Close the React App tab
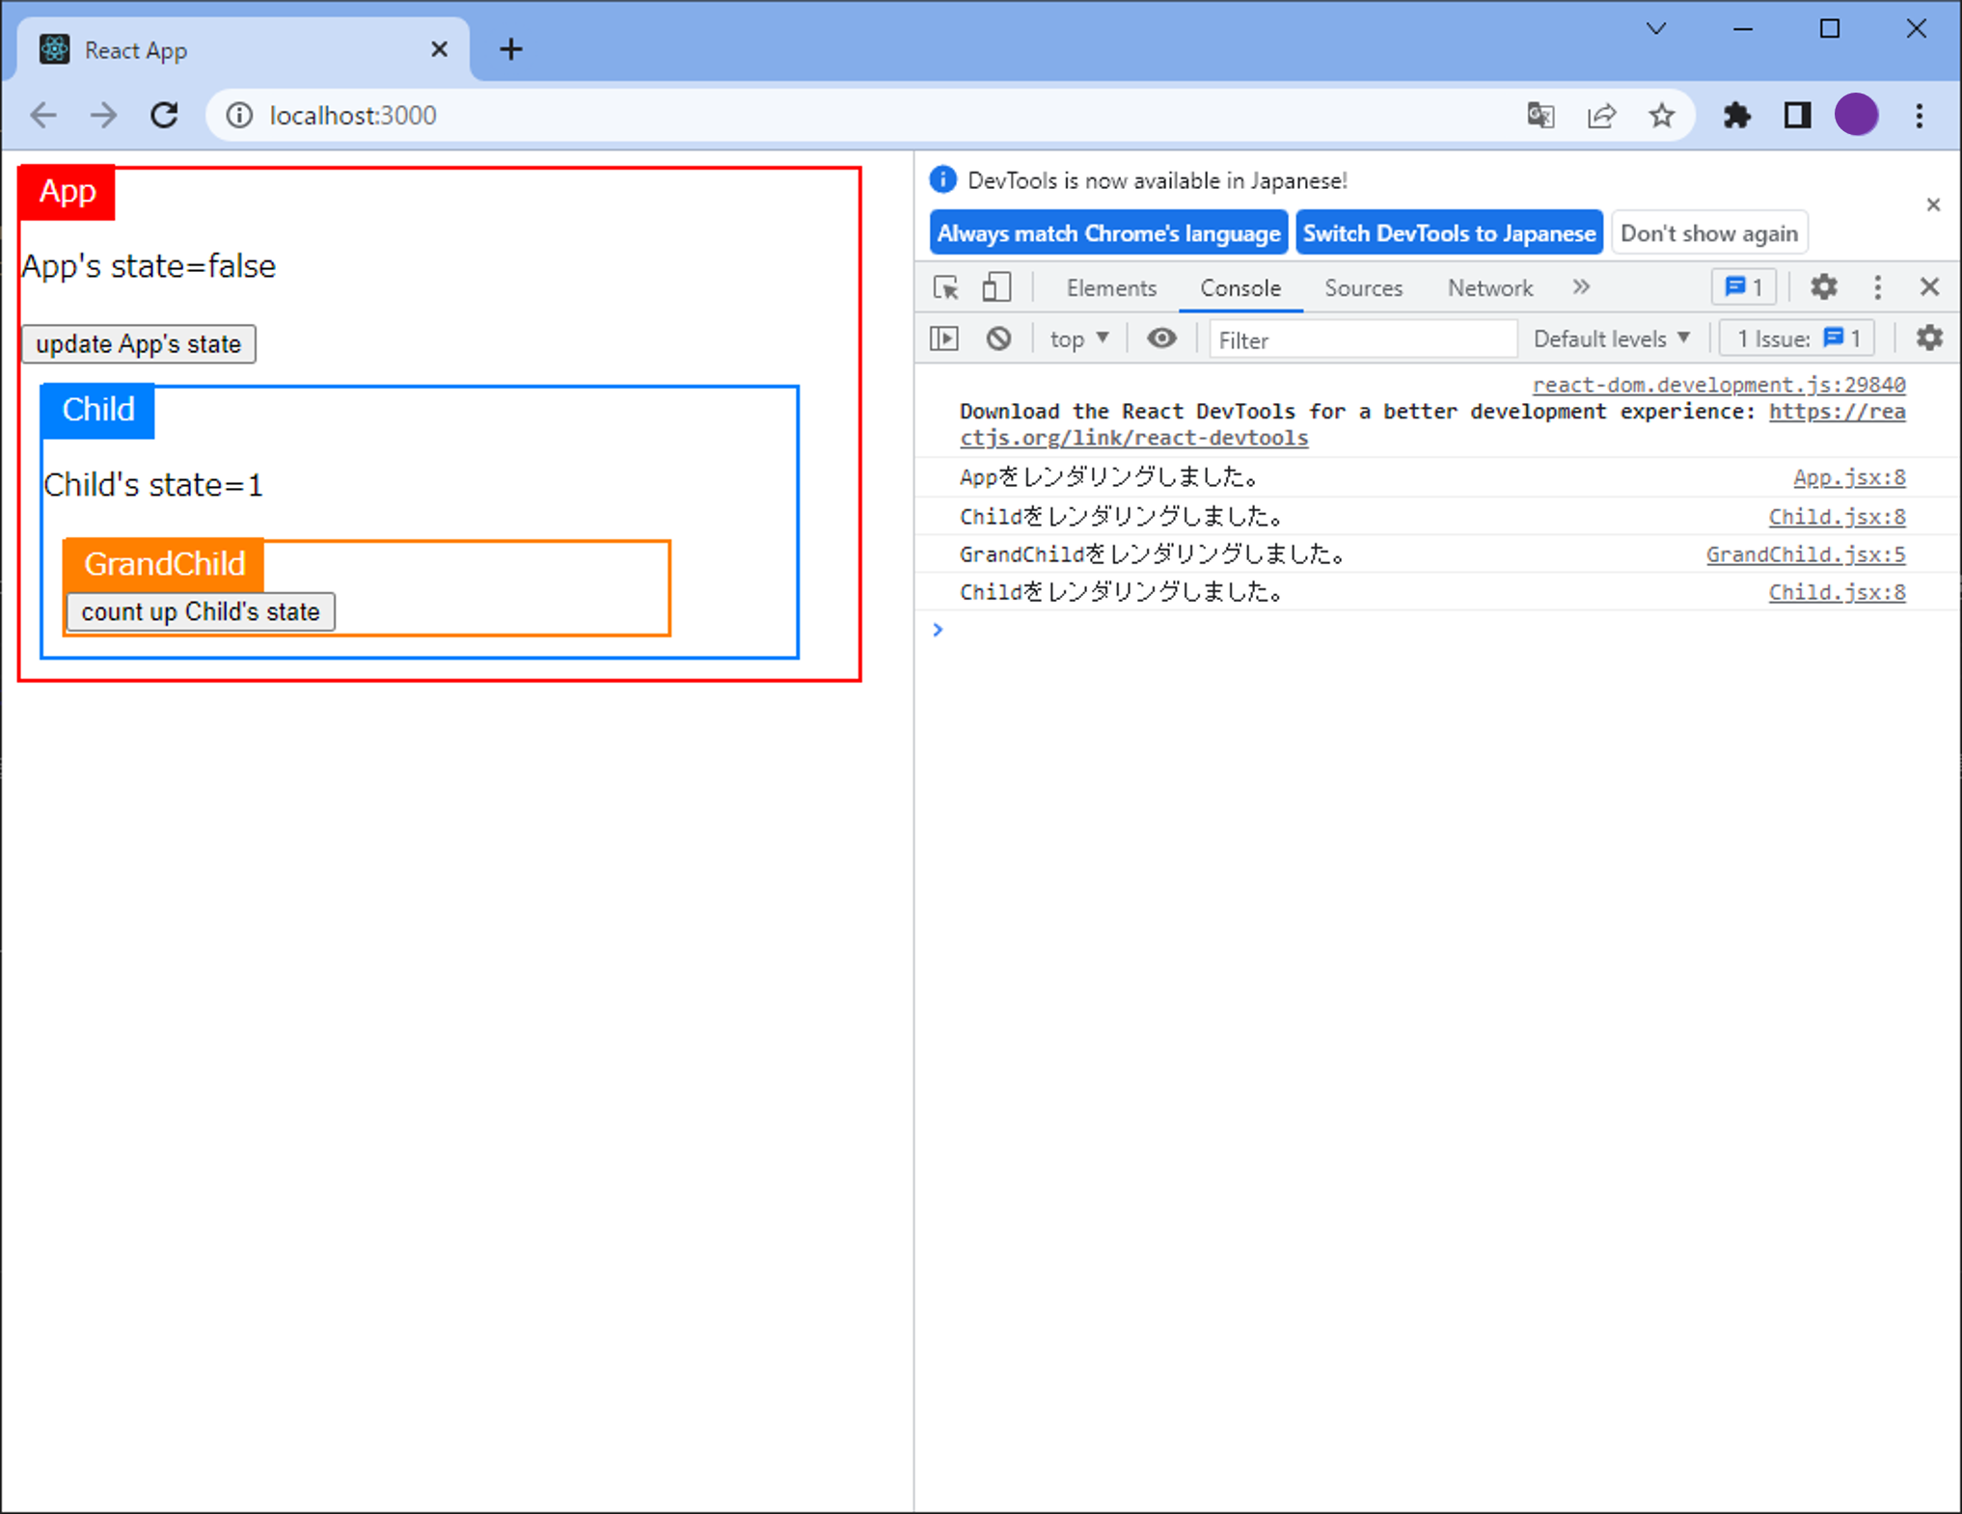The width and height of the screenshot is (1962, 1514). 439,49
